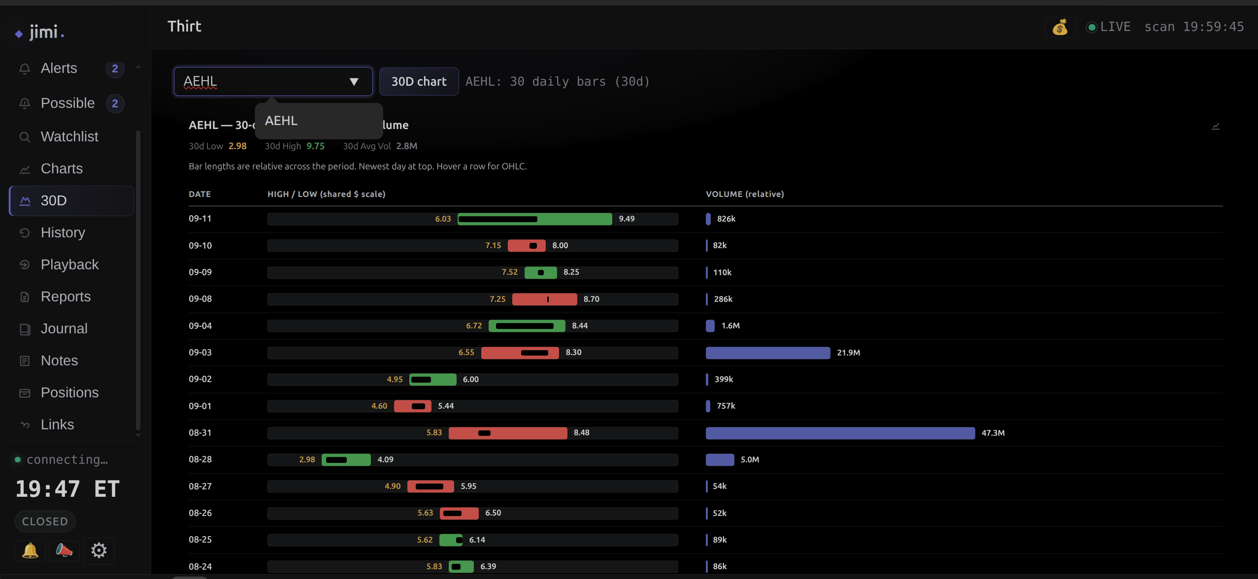Image resolution: width=1258 pixels, height=579 pixels.
Task: Click the sidebar scroll up arrow
Action: coord(138,66)
